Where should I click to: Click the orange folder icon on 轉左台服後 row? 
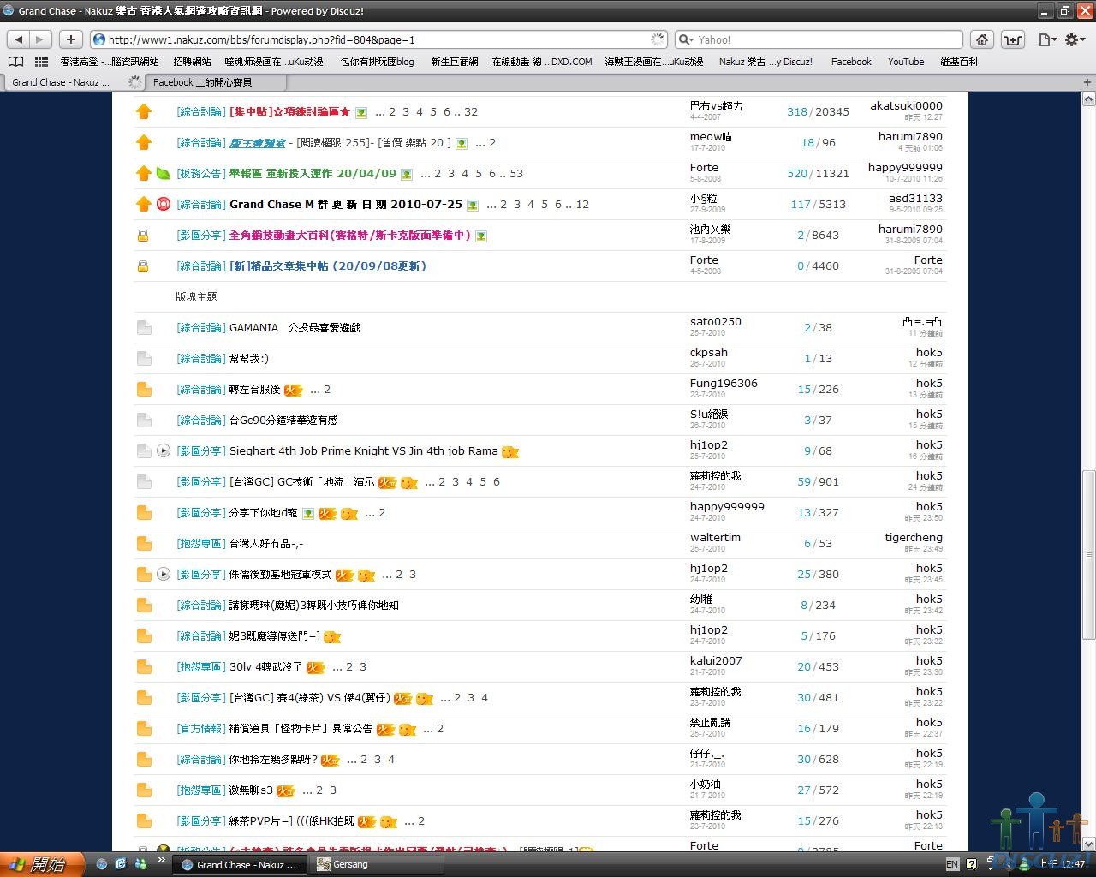(144, 389)
